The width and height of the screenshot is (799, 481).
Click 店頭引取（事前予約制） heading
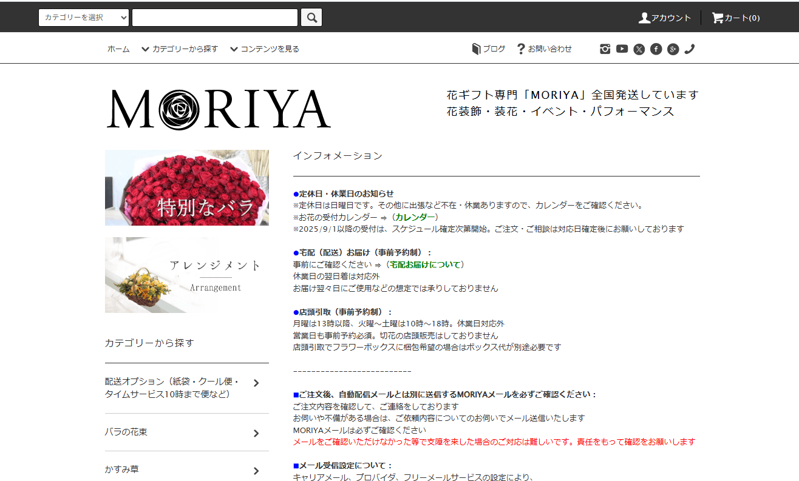coord(346,312)
